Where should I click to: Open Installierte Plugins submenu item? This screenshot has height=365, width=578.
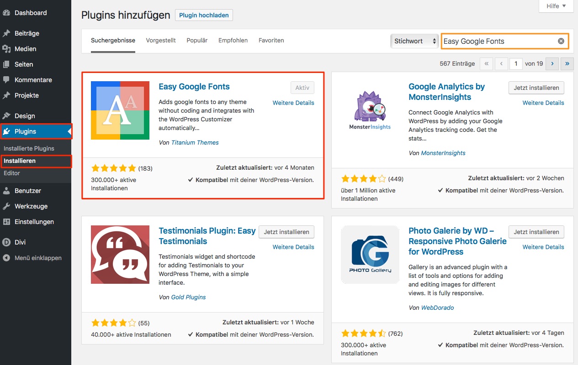29,148
